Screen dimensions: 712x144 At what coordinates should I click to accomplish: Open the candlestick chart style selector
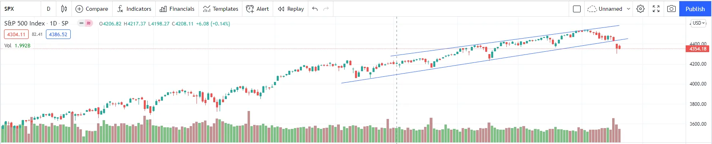(64, 9)
